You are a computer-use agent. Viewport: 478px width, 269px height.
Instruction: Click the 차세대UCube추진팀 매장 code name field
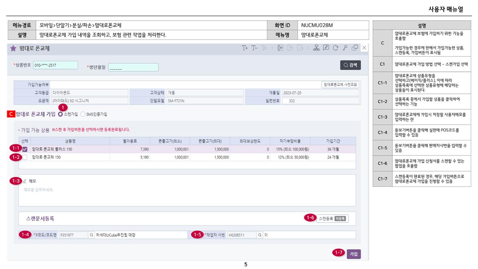pos(141,235)
